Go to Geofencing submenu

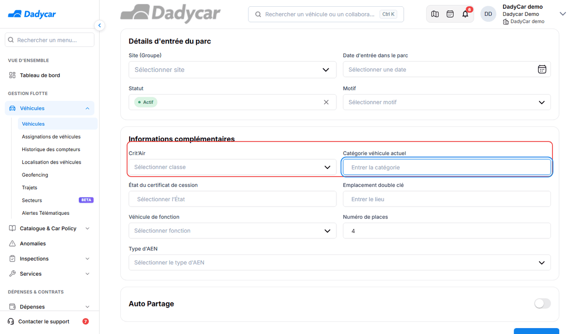click(x=35, y=175)
